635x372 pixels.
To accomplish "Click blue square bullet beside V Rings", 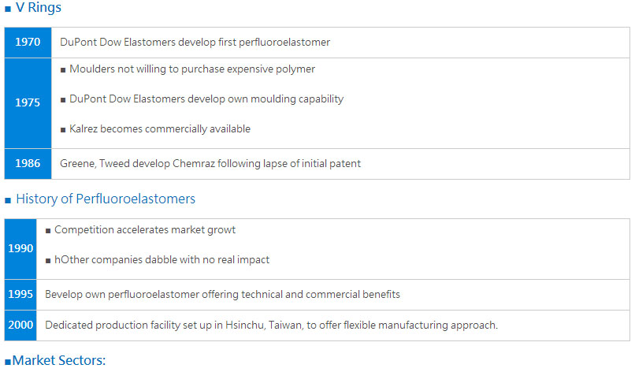I will 8,9.
